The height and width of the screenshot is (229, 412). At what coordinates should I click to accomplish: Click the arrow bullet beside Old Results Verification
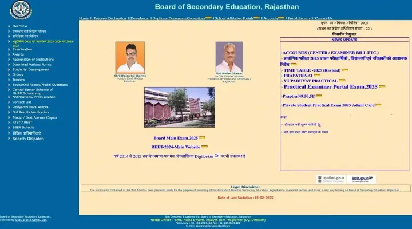(9, 112)
